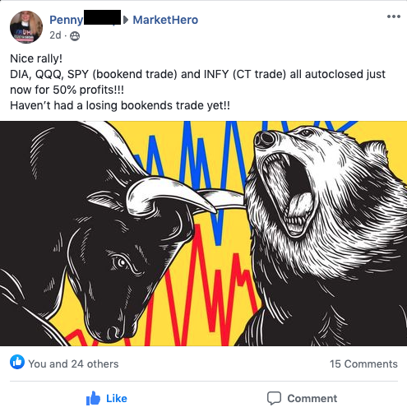407x412 pixels.
Task: Open the MarketHero group link
Action: pos(165,20)
